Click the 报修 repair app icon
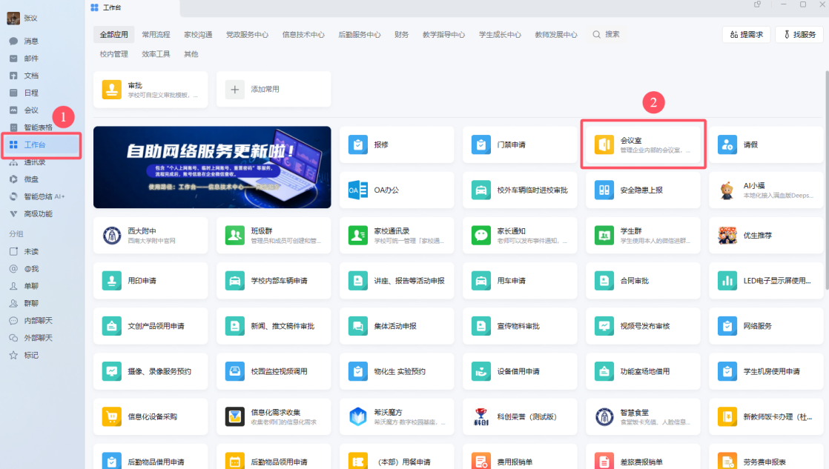 click(x=358, y=145)
